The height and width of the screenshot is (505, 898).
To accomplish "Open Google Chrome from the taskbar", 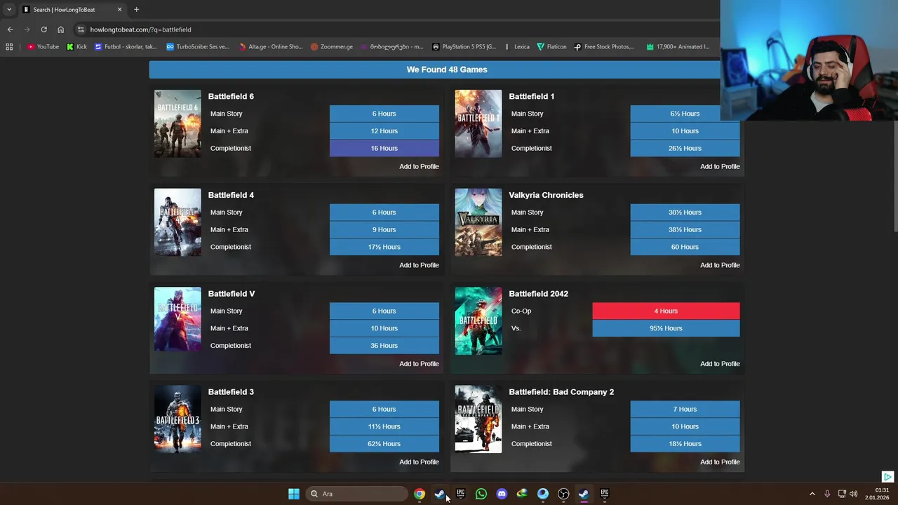I will pos(419,494).
